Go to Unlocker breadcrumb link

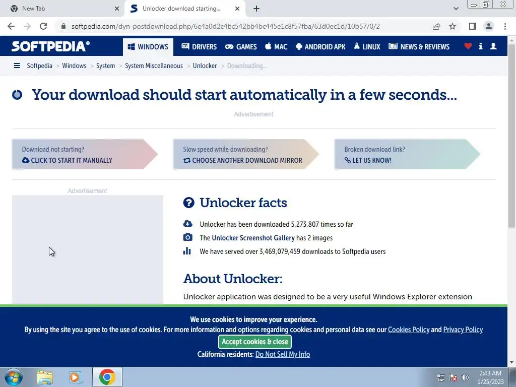coord(205,66)
